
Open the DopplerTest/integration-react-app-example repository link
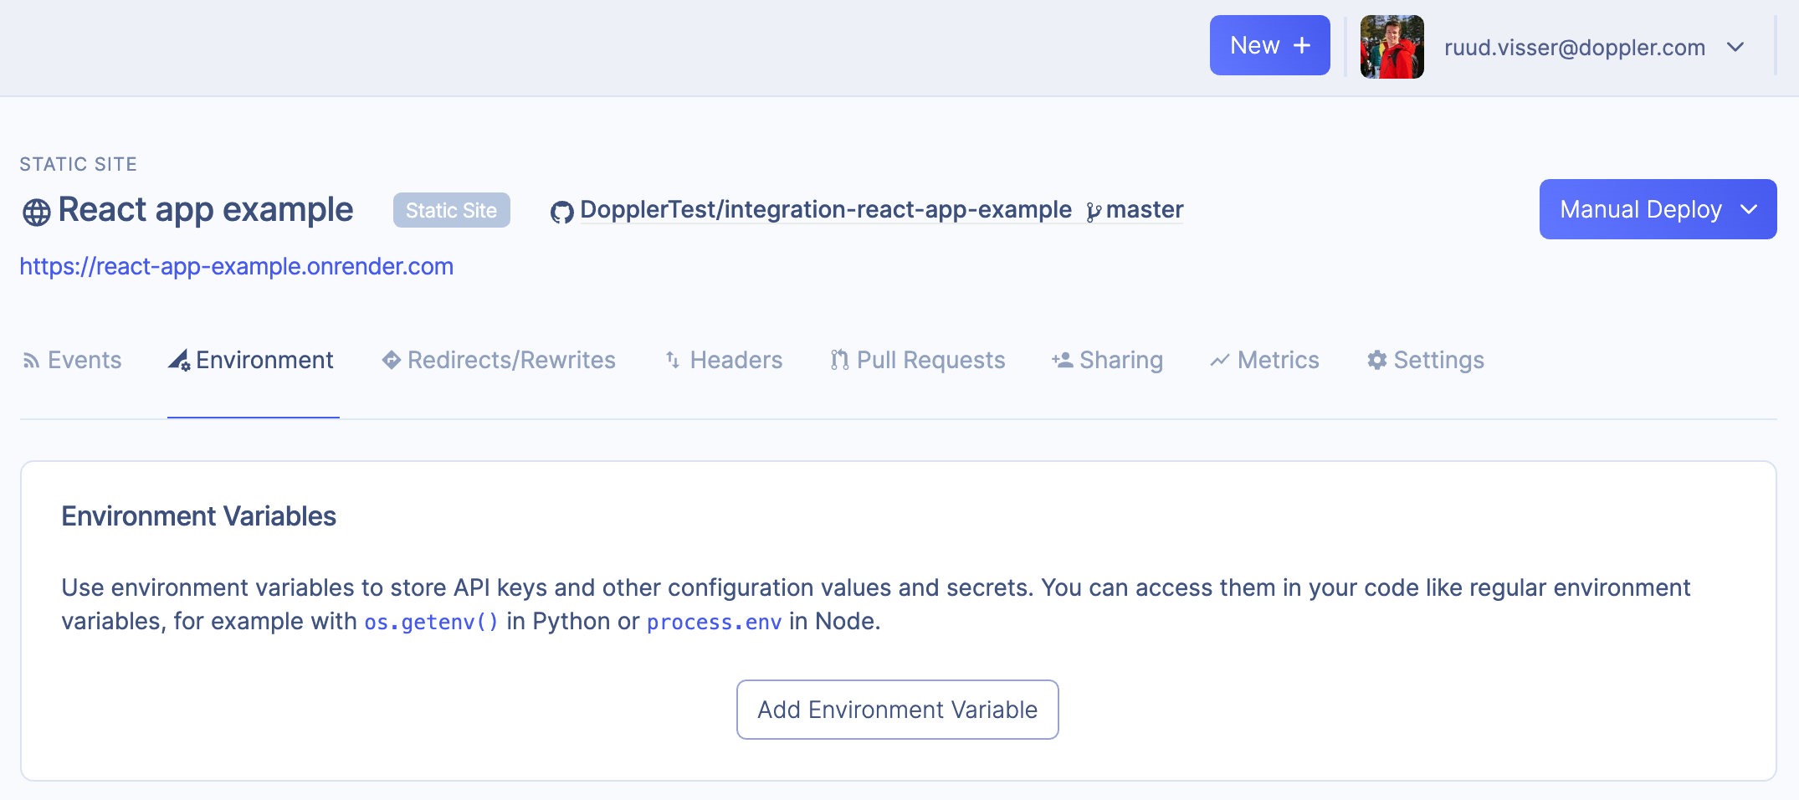click(x=826, y=209)
